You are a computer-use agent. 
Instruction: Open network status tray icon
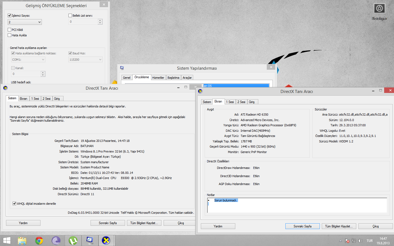[354, 241]
